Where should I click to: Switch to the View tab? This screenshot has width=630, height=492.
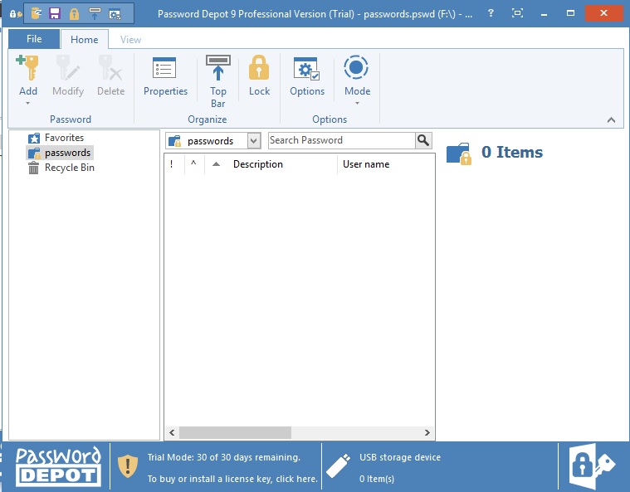click(130, 39)
